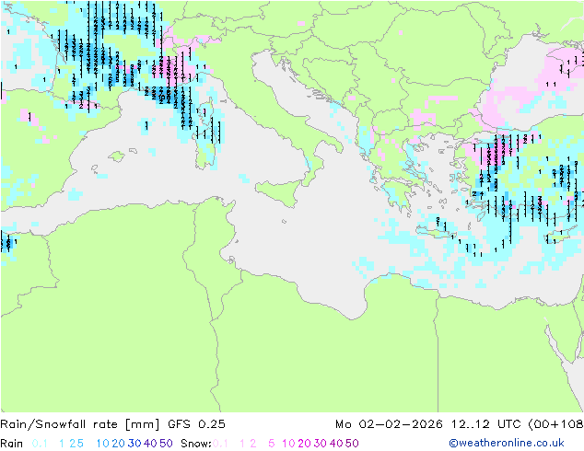Click the weatheronline.co.uk copyright link

(x=507, y=443)
